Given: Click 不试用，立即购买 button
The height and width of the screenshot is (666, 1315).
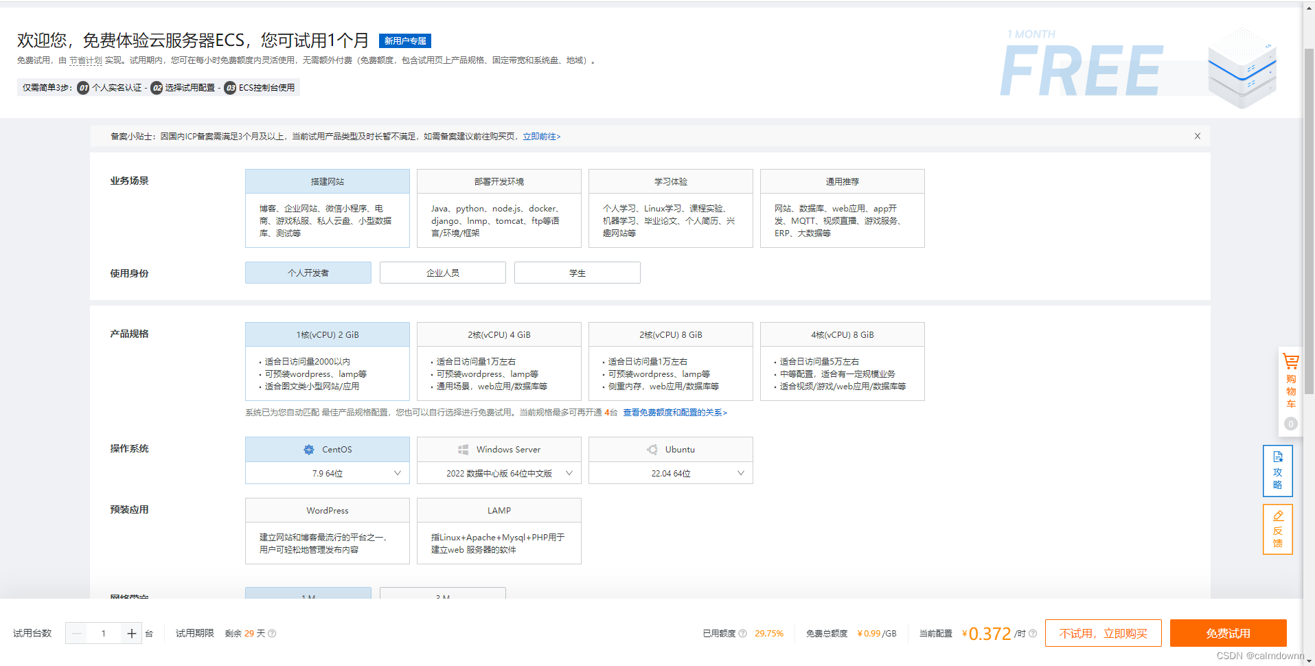Looking at the screenshot, I should coord(1104,633).
